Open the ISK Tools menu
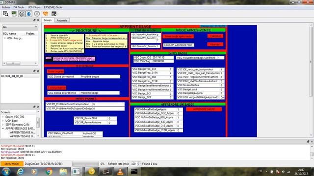Image resolution: width=314 pixels, height=176 pixels. click(19, 7)
